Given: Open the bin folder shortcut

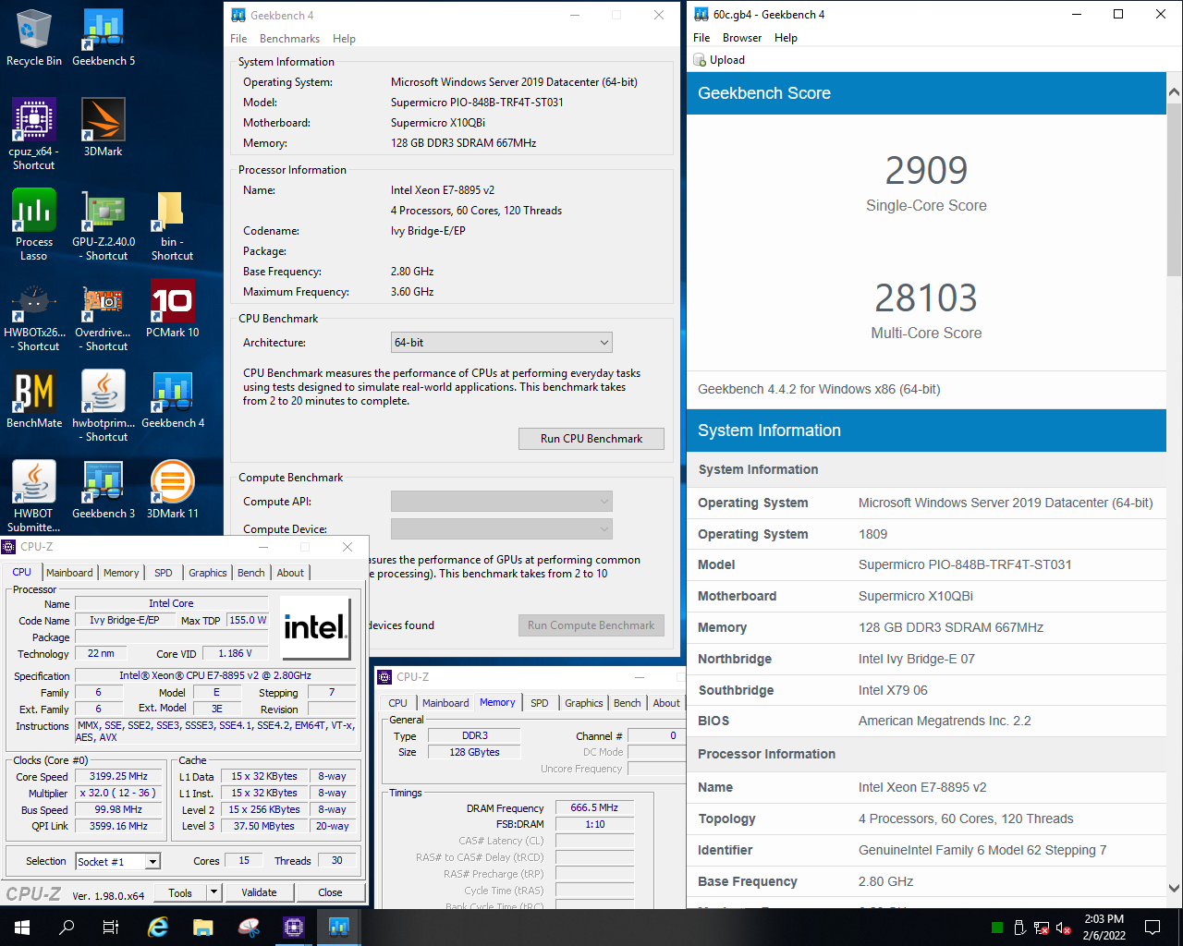Looking at the screenshot, I should pyautogui.click(x=172, y=224).
